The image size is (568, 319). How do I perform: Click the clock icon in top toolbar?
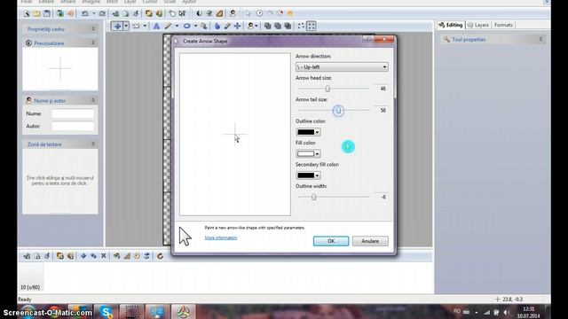tap(259, 13)
